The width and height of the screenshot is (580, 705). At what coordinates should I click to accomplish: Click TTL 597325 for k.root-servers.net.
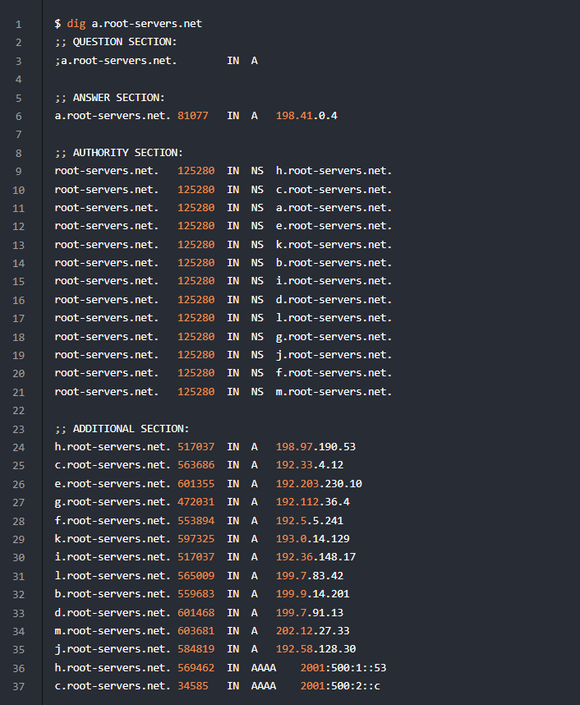tap(196, 539)
